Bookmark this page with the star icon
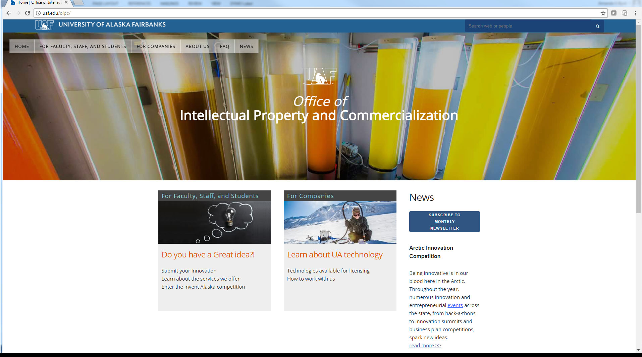The width and height of the screenshot is (642, 357). 603,13
